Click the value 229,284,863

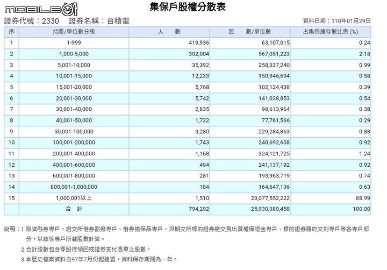(274, 132)
